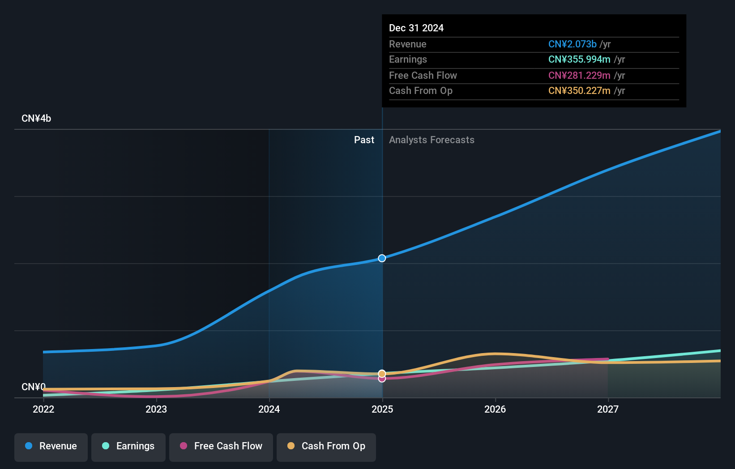The image size is (735, 469).
Task: Toggle the Free Cash Flow legend button
Action: [x=221, y=447]
